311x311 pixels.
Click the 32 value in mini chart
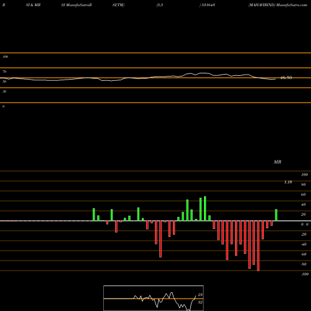(200, 302)
